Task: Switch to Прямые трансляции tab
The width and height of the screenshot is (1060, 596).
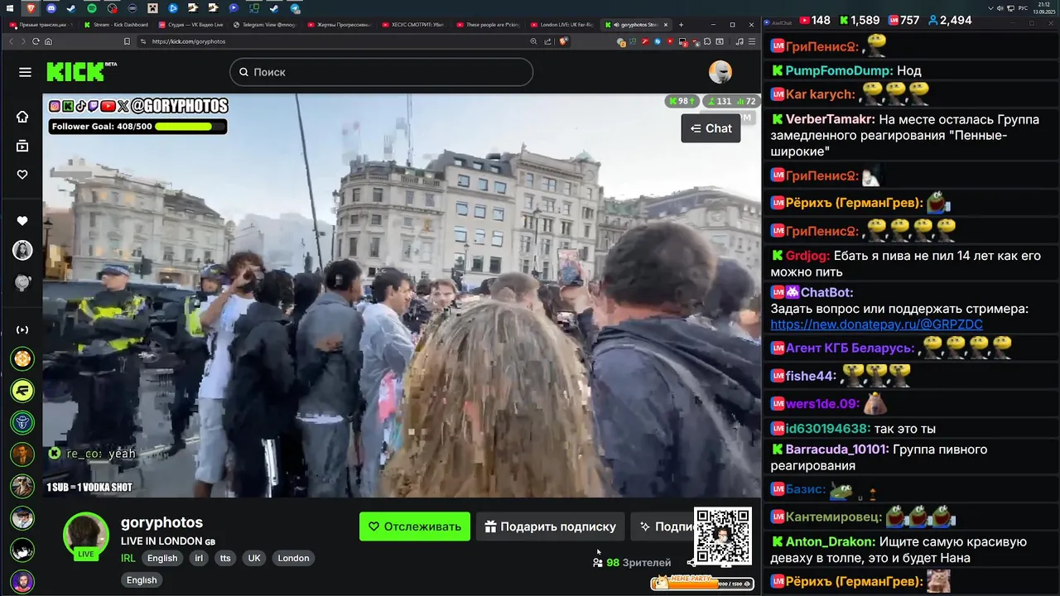Action: 40,25
